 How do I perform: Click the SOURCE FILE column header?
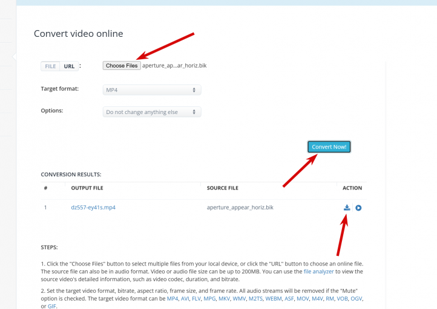222,188
